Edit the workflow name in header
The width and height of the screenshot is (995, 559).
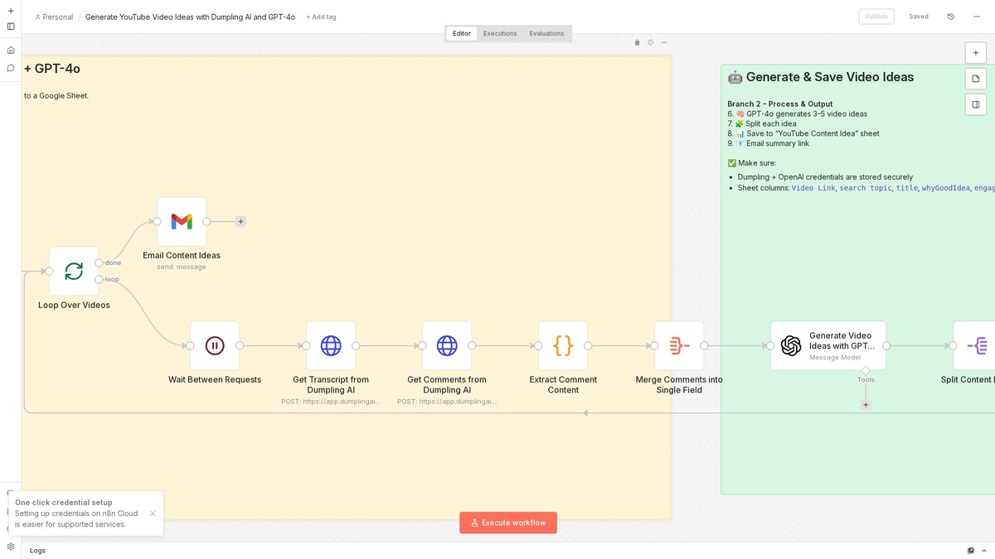coord(190,17)
